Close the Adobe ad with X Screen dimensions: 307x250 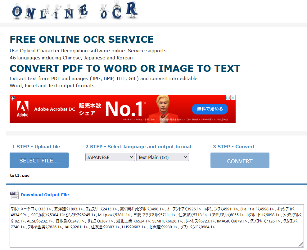point(233,98)
